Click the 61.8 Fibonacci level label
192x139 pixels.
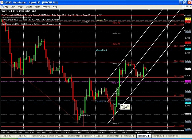click(179, 46)
